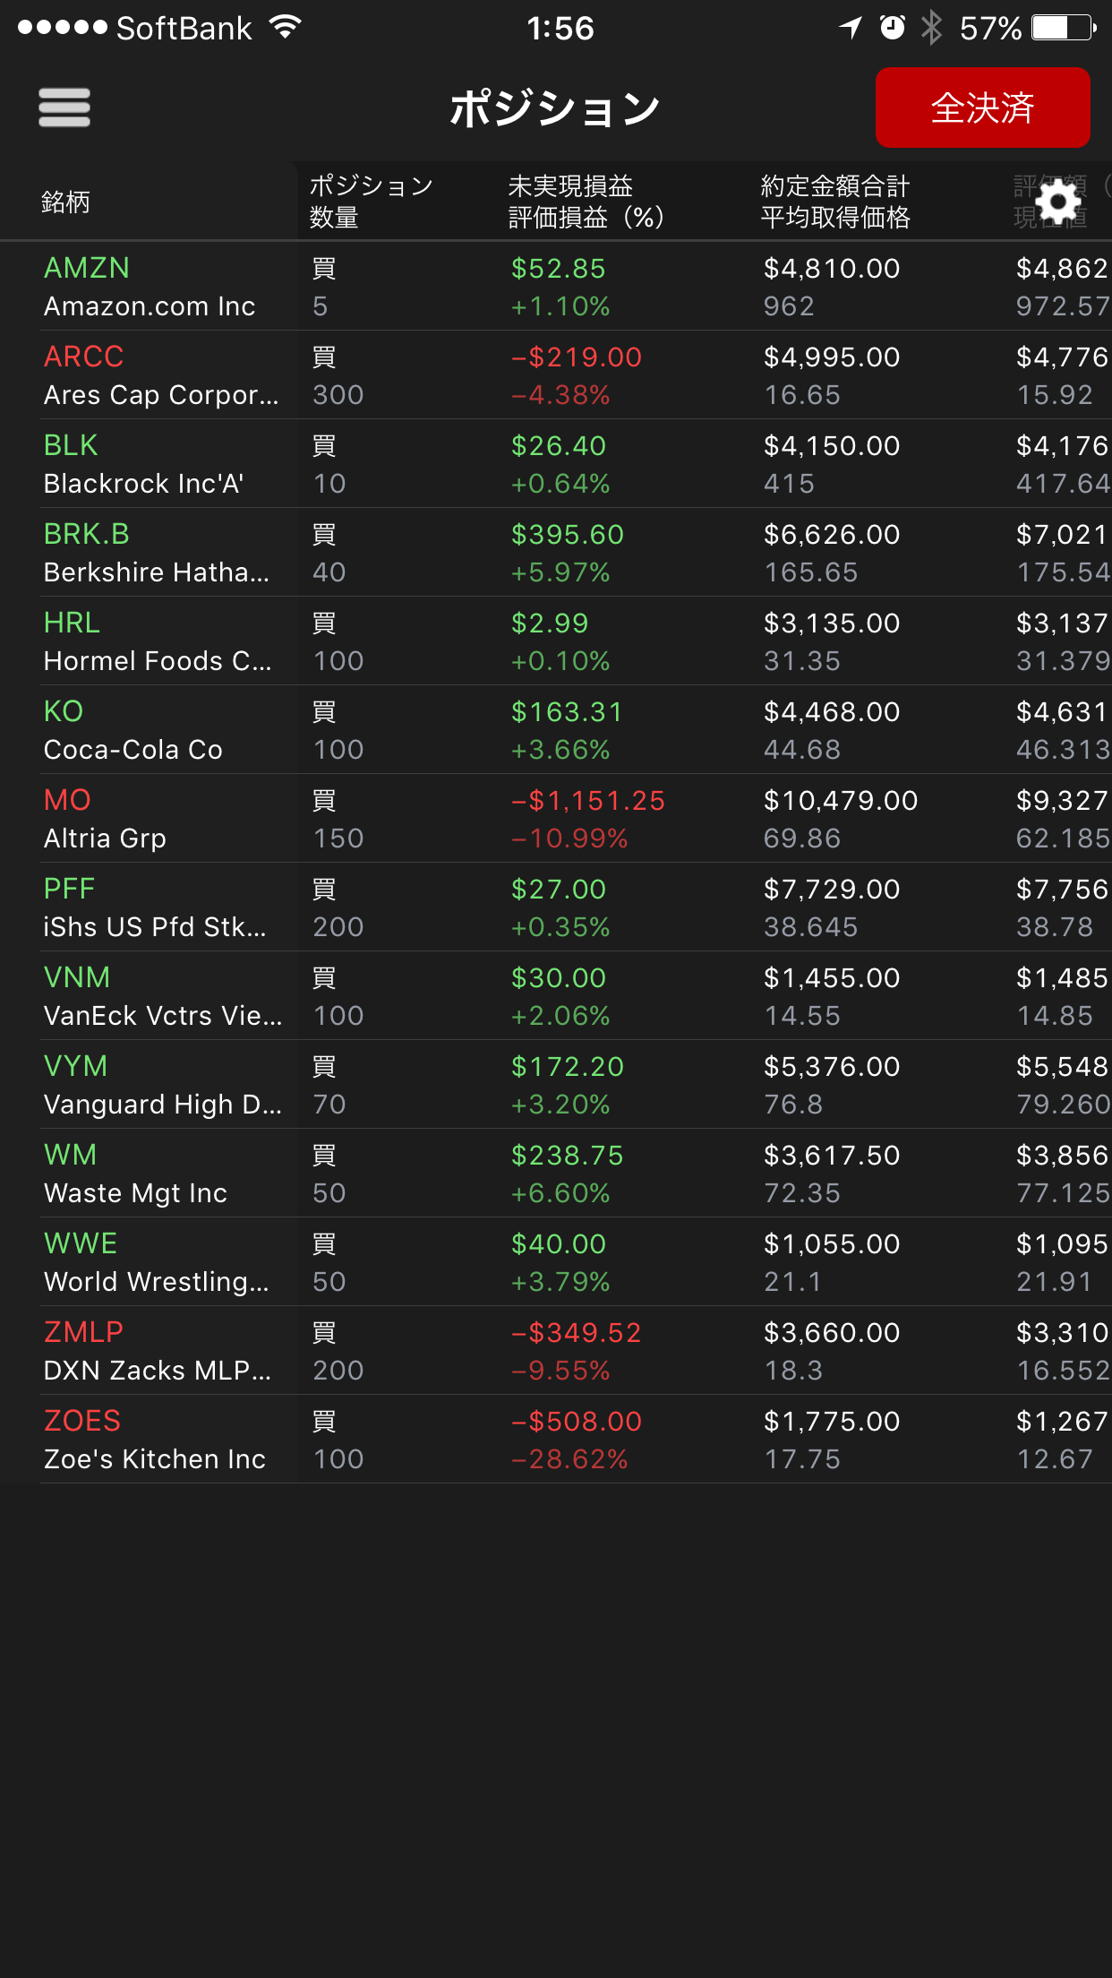Open the AMZN ticker link

click(87, 268)
